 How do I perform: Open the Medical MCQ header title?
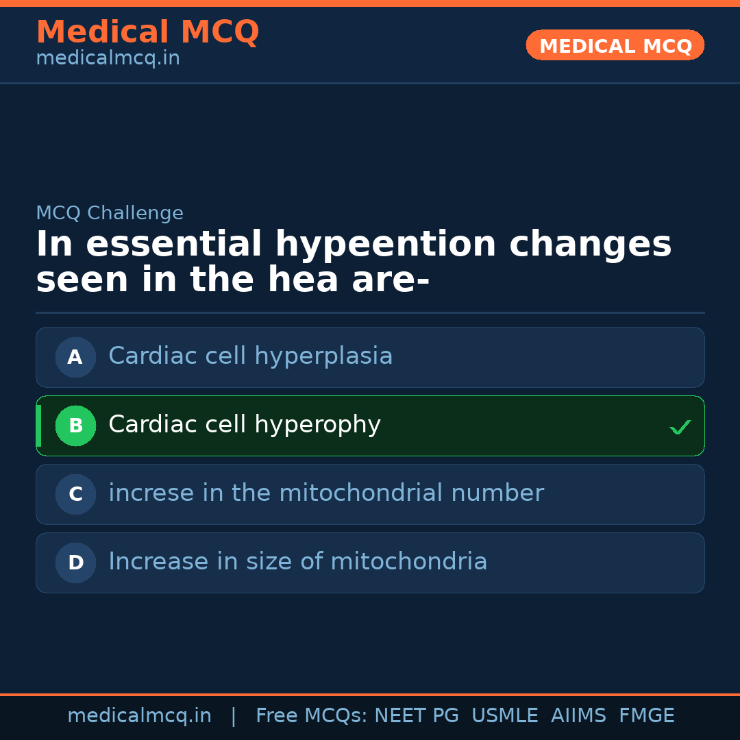pos(147,32)
